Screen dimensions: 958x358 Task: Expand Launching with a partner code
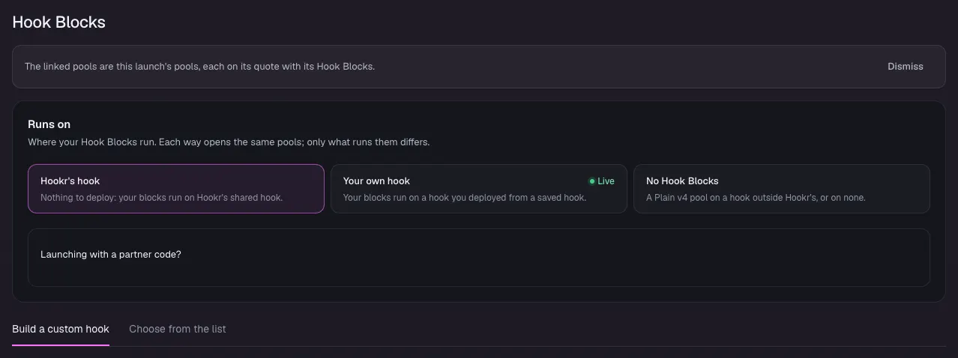tap(478, 257)
